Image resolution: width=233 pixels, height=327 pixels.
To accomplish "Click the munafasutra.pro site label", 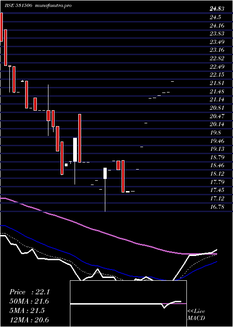I will [53, 6].
